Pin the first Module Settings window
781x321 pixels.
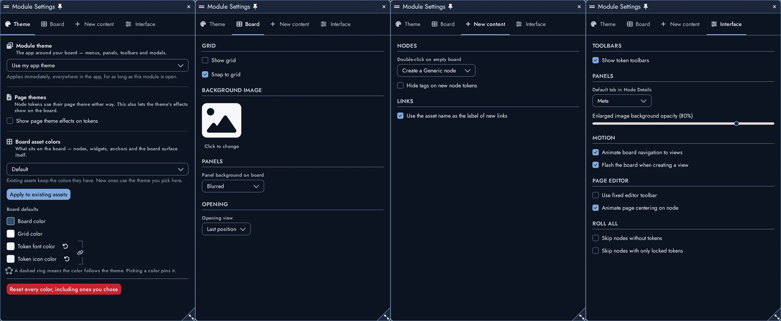60,7
